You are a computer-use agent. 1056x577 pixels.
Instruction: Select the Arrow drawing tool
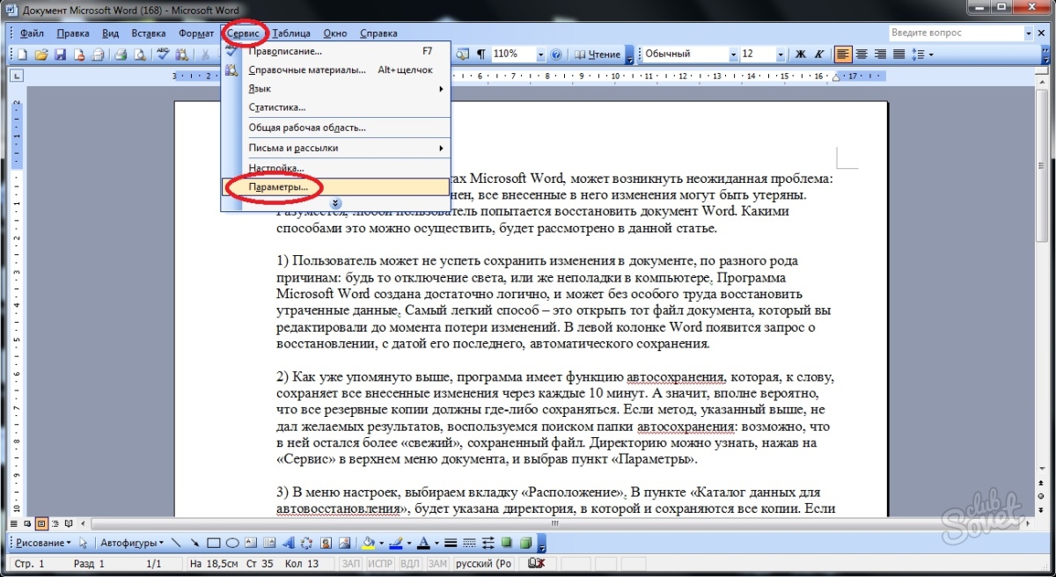(195, 543)
